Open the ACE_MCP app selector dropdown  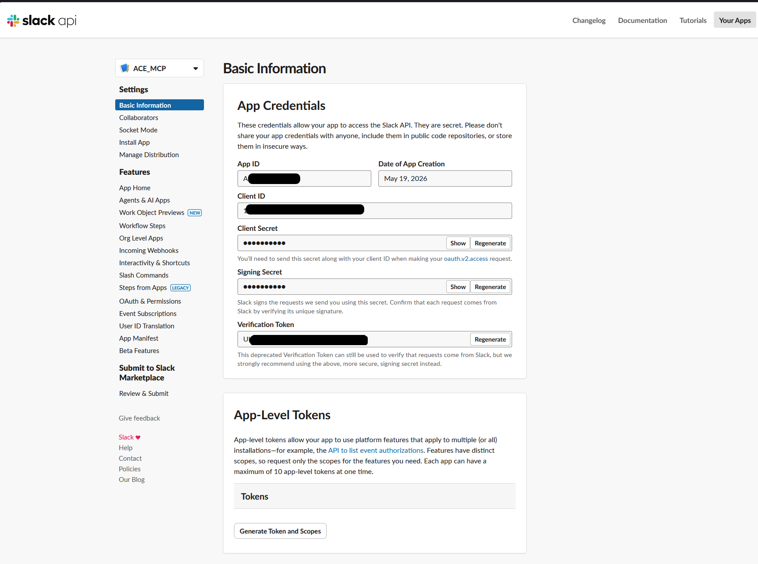pos(159,68)
